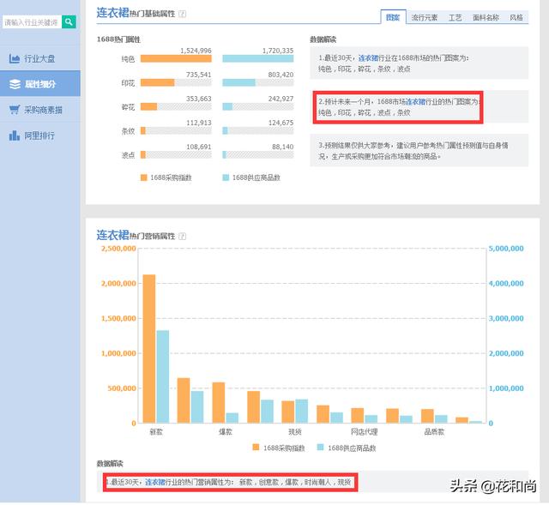Click help icon beside 热门基础属性 title
Image resolution: width=549 pixels, height=505 pixels.
182,15
